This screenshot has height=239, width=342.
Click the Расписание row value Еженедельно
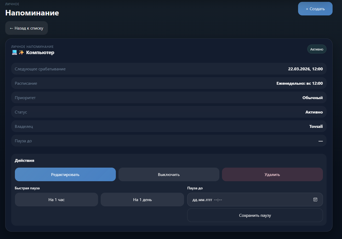[x=299, y=83]
